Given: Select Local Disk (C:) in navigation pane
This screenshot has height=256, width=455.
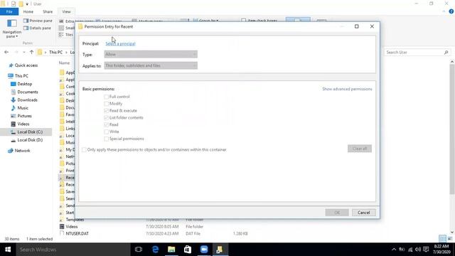Looking at the screenshot, I should click(27, 132).
